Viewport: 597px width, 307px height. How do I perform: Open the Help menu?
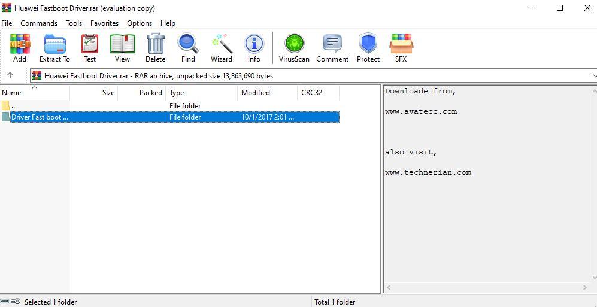tap(168, 23)
